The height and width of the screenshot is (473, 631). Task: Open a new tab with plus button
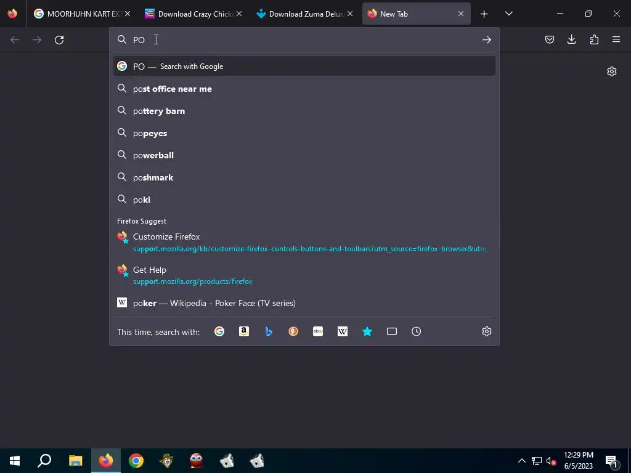pyautogui.click(x=484, y=14)
